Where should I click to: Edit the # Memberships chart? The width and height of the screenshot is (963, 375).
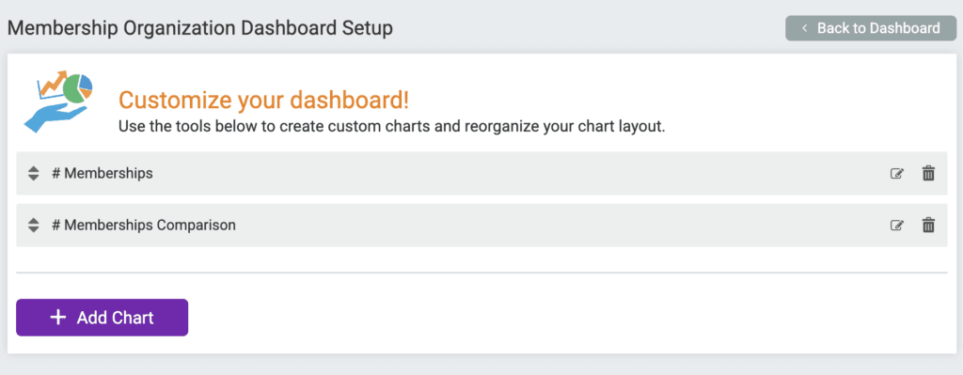[896, 174]
